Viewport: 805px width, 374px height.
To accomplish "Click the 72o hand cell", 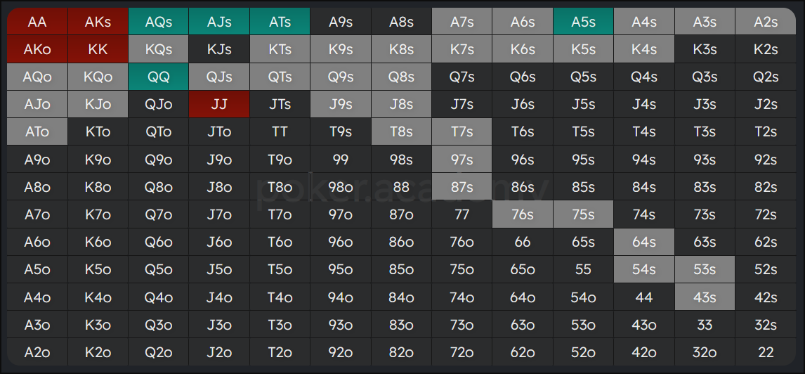I will 462,352.
